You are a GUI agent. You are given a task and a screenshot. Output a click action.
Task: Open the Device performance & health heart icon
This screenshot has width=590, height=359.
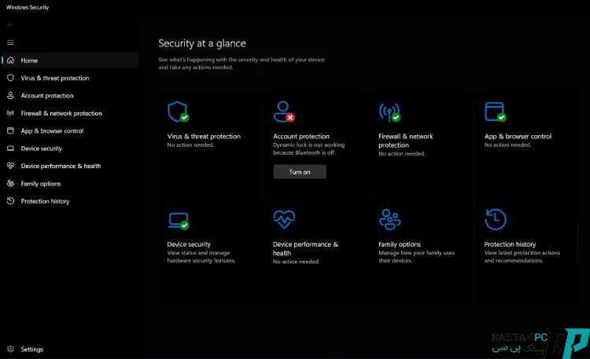click(283, 219)
